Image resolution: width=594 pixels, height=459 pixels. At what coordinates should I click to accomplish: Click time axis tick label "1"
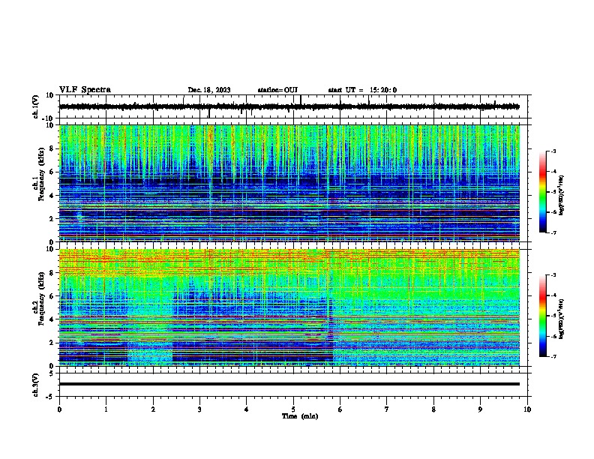pos(106,409)
